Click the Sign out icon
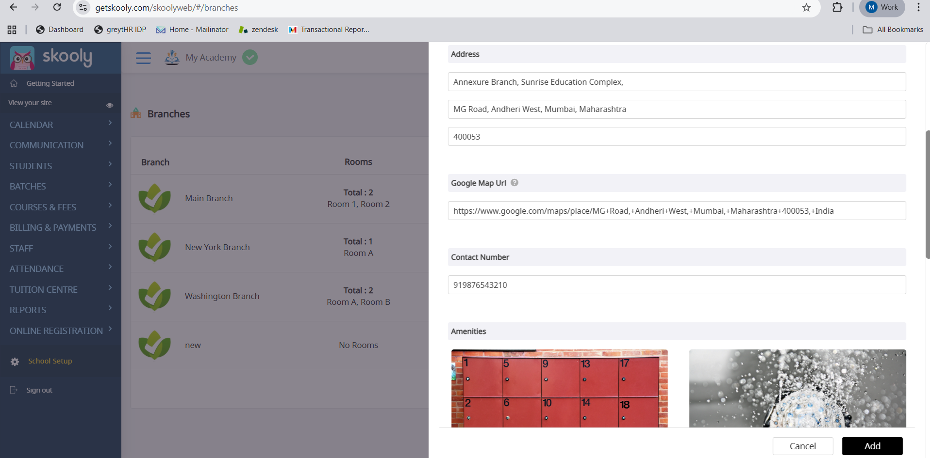The width and height of the screenshot is (930, 458). coord(14,390)
